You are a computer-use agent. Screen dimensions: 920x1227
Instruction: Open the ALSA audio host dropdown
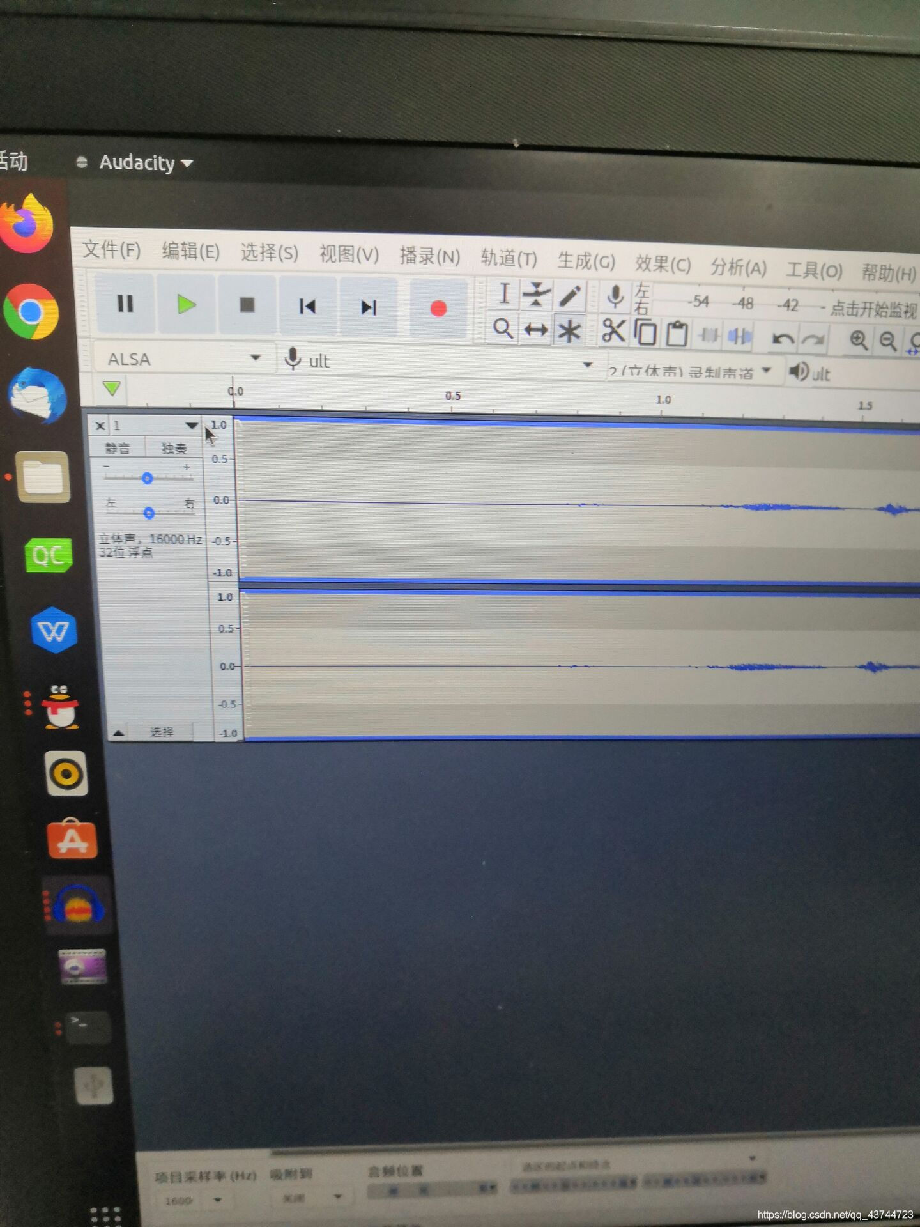(184, 359)
